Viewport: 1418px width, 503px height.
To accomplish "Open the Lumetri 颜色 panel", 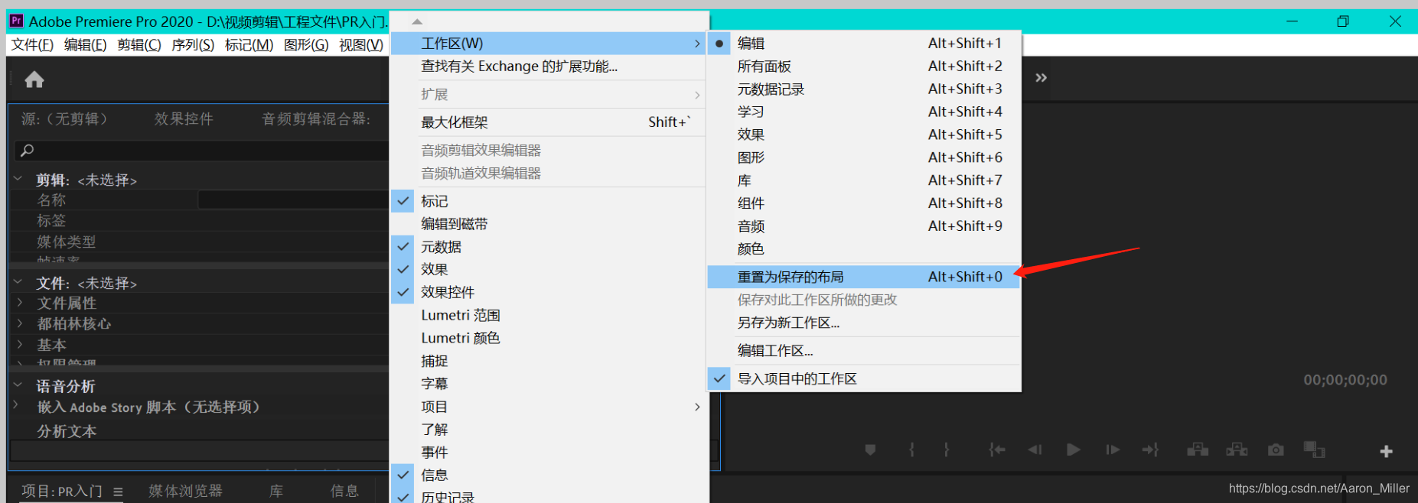I will pyautogui.click(x=548, y=338).
